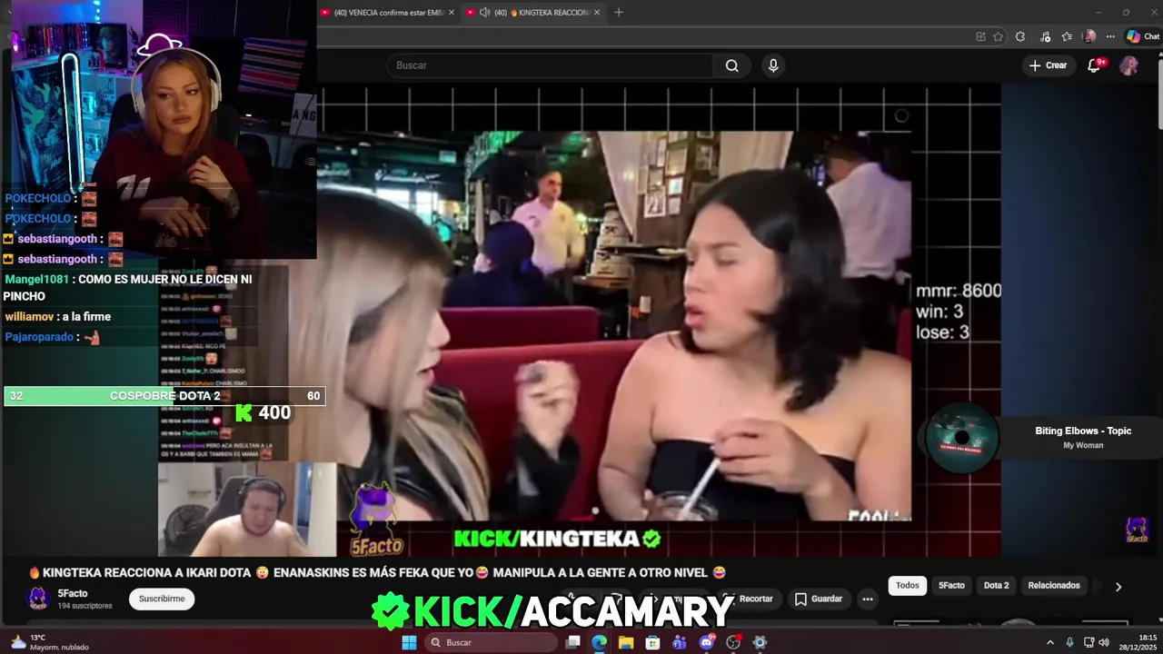This screenshot has width=1163, height=654.
Task: Click the Mangel1081 chat message
Action: click(x=128, y=288)
